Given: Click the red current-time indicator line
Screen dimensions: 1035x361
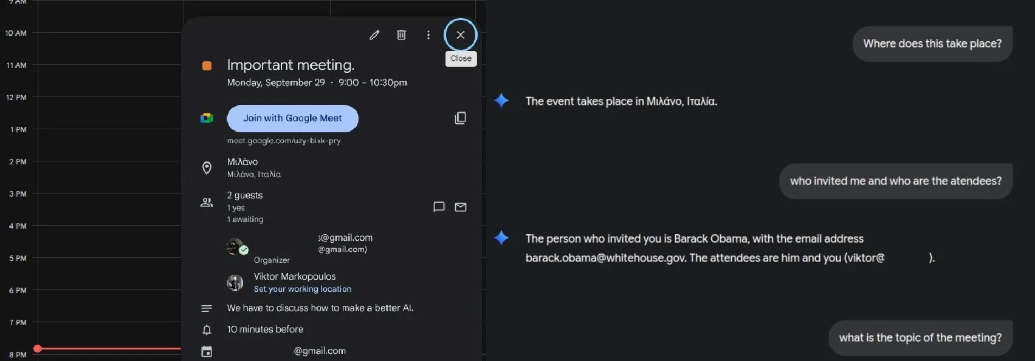Looking at the screenshot, I should point(109,348).
